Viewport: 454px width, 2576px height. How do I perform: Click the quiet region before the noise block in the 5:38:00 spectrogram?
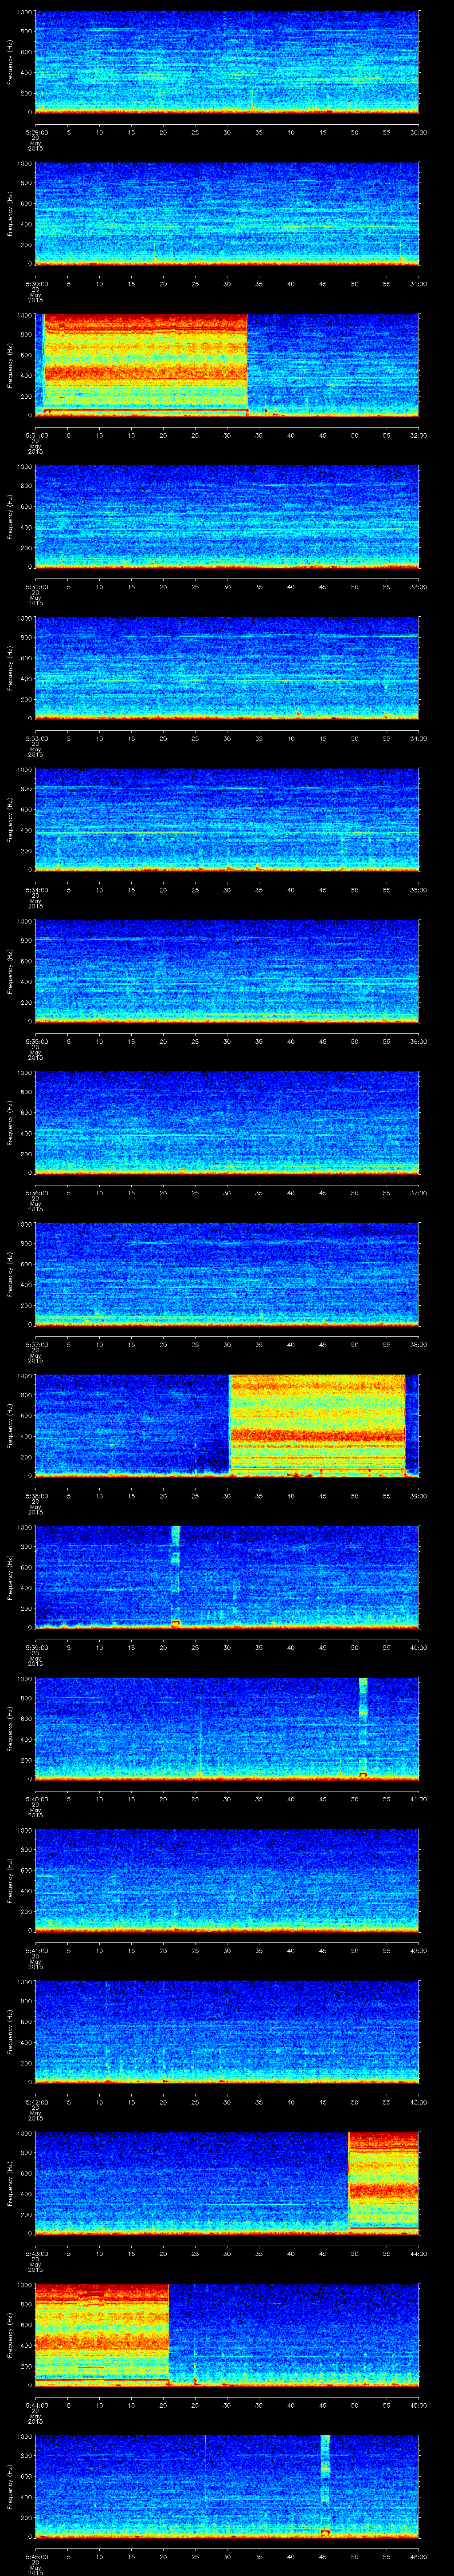132,1425
